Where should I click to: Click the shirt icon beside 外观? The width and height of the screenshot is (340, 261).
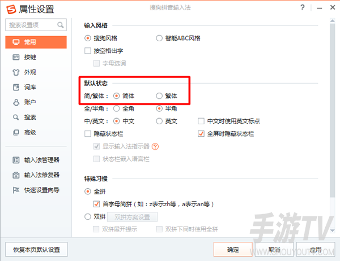(x=16, y=72)
